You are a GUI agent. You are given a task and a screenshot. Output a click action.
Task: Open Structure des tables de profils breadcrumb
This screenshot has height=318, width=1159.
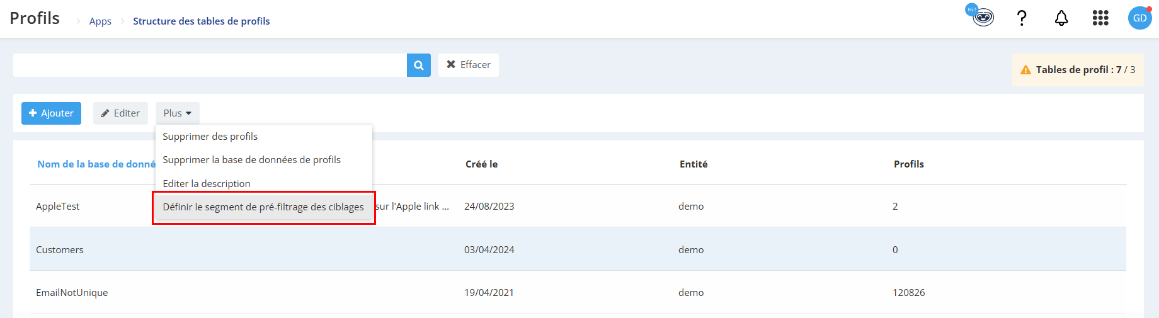pos(201,21)
